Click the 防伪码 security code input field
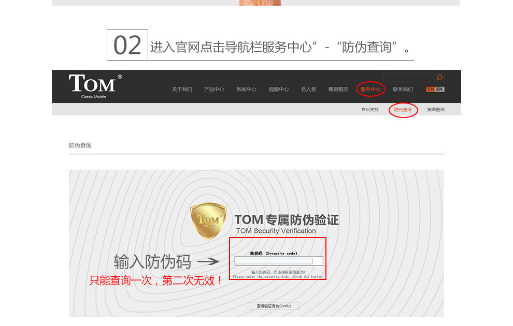The height and width of the screenshot is (326, 513). pyautogui.click(x=279, y=261)
